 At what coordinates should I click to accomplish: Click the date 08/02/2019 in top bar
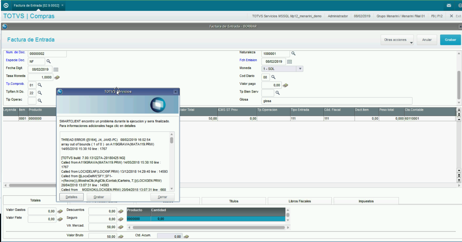click(362, 16)
